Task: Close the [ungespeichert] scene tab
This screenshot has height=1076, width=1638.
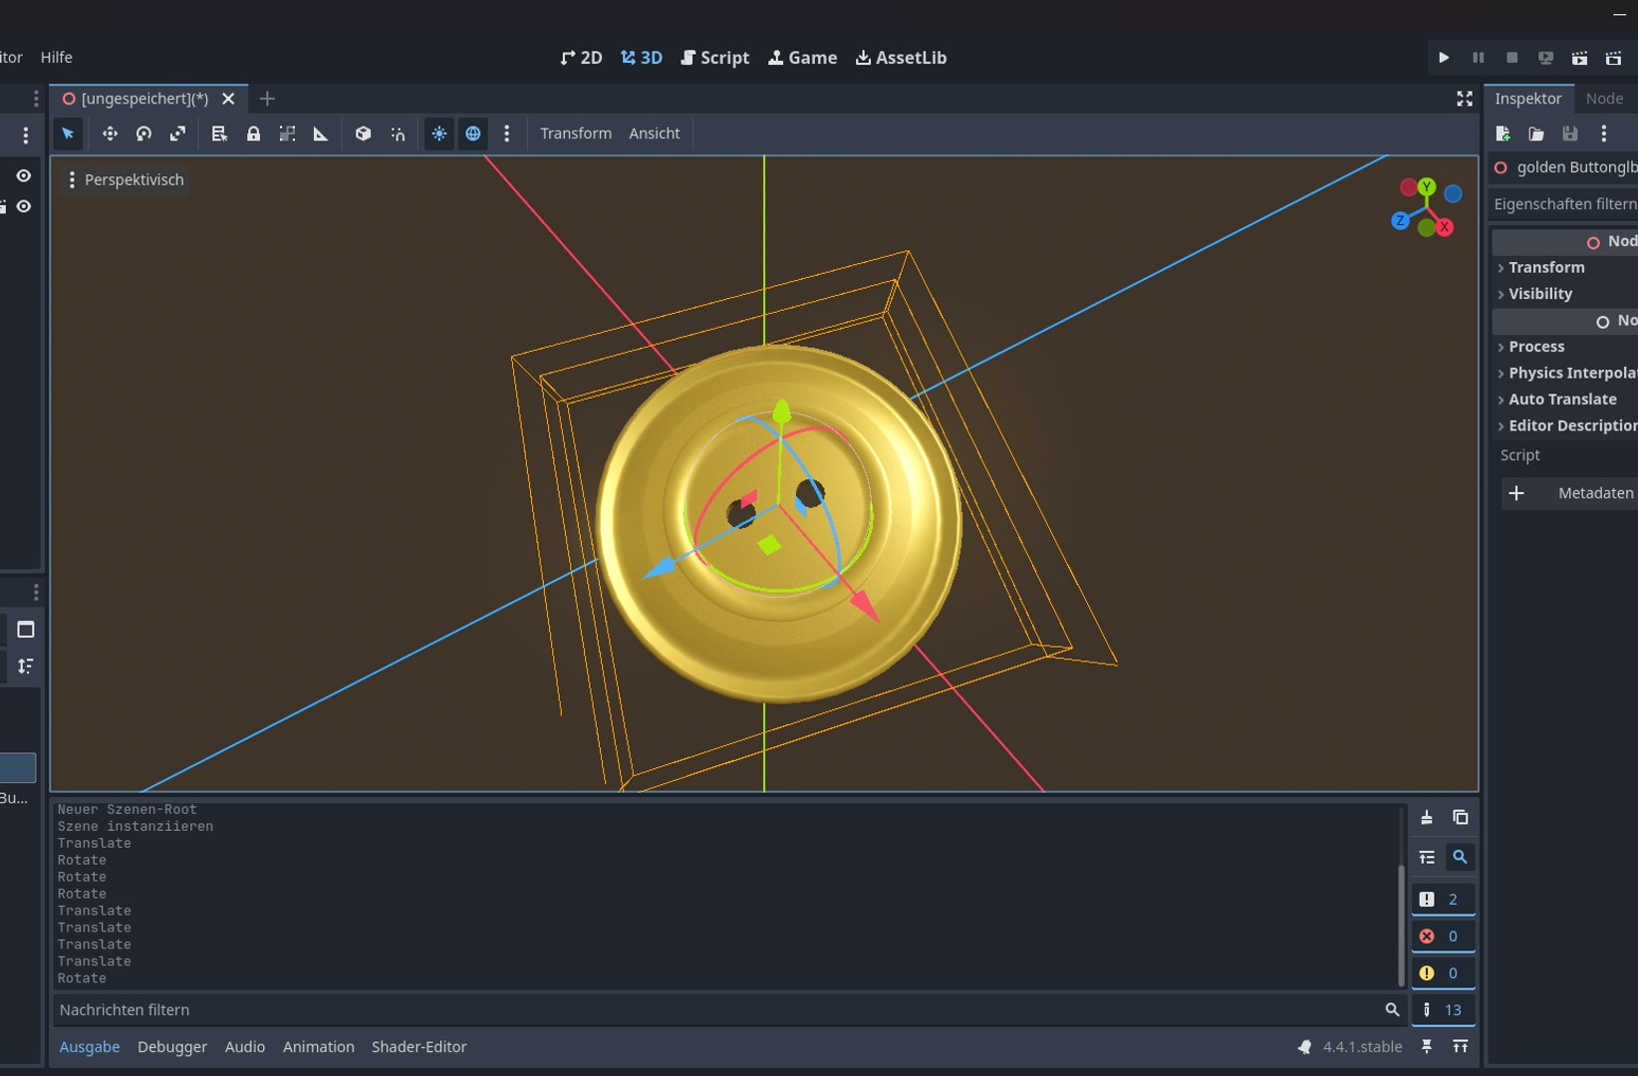Action: point(228,99)
